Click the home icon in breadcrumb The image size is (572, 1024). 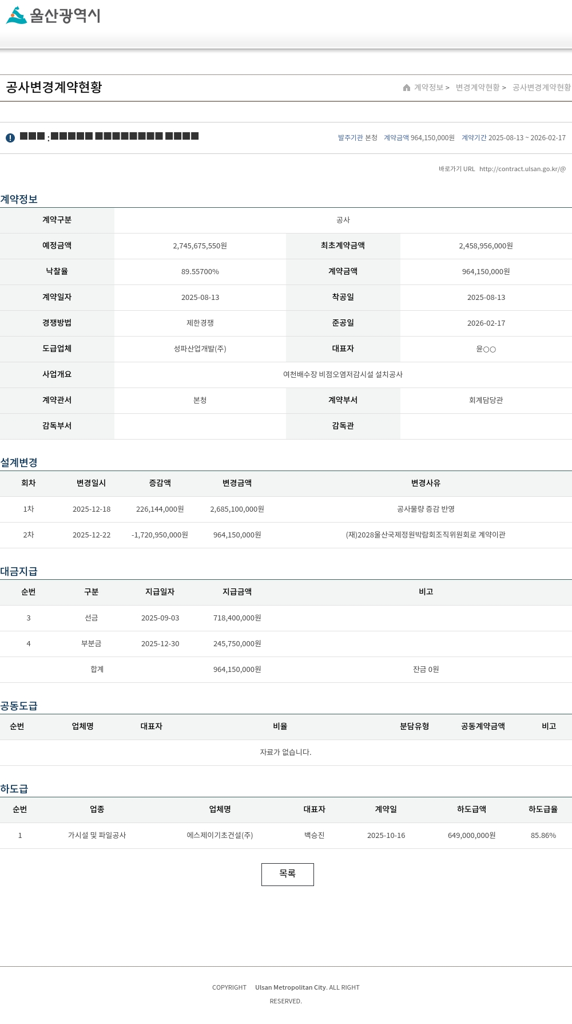pyautogui.click(x=407, y=88)
